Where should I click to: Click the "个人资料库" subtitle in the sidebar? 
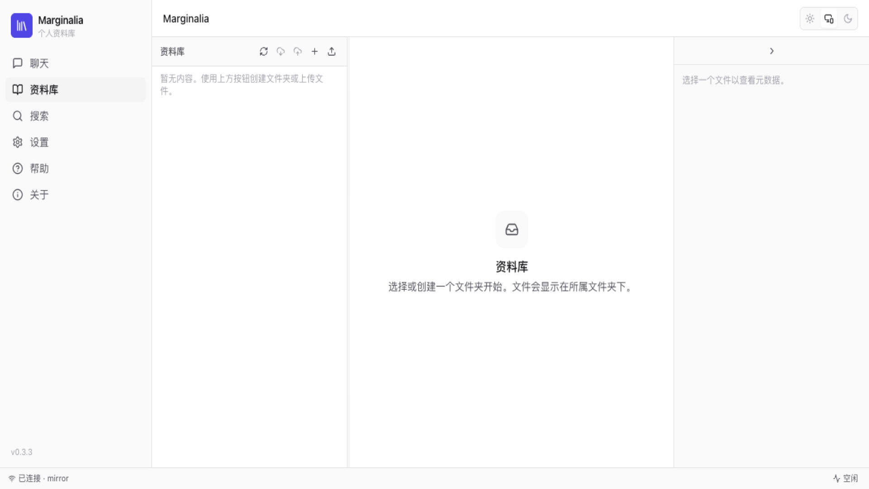point(57,34)
